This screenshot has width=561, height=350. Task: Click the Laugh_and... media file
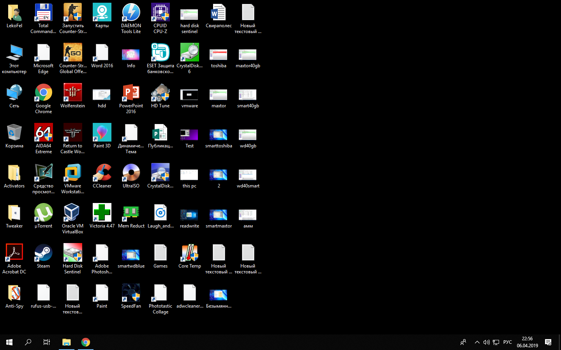point(160,213)
